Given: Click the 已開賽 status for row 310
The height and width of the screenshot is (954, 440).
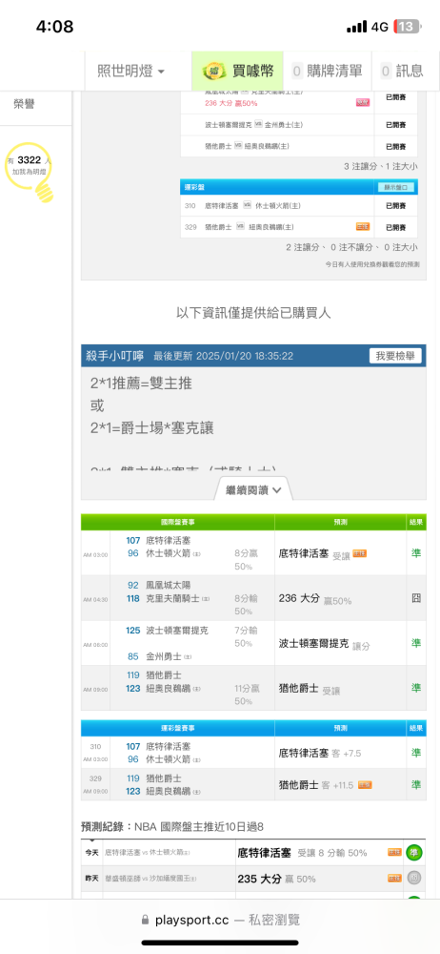Looking at the screenshot, I should (x=395, y=206).
